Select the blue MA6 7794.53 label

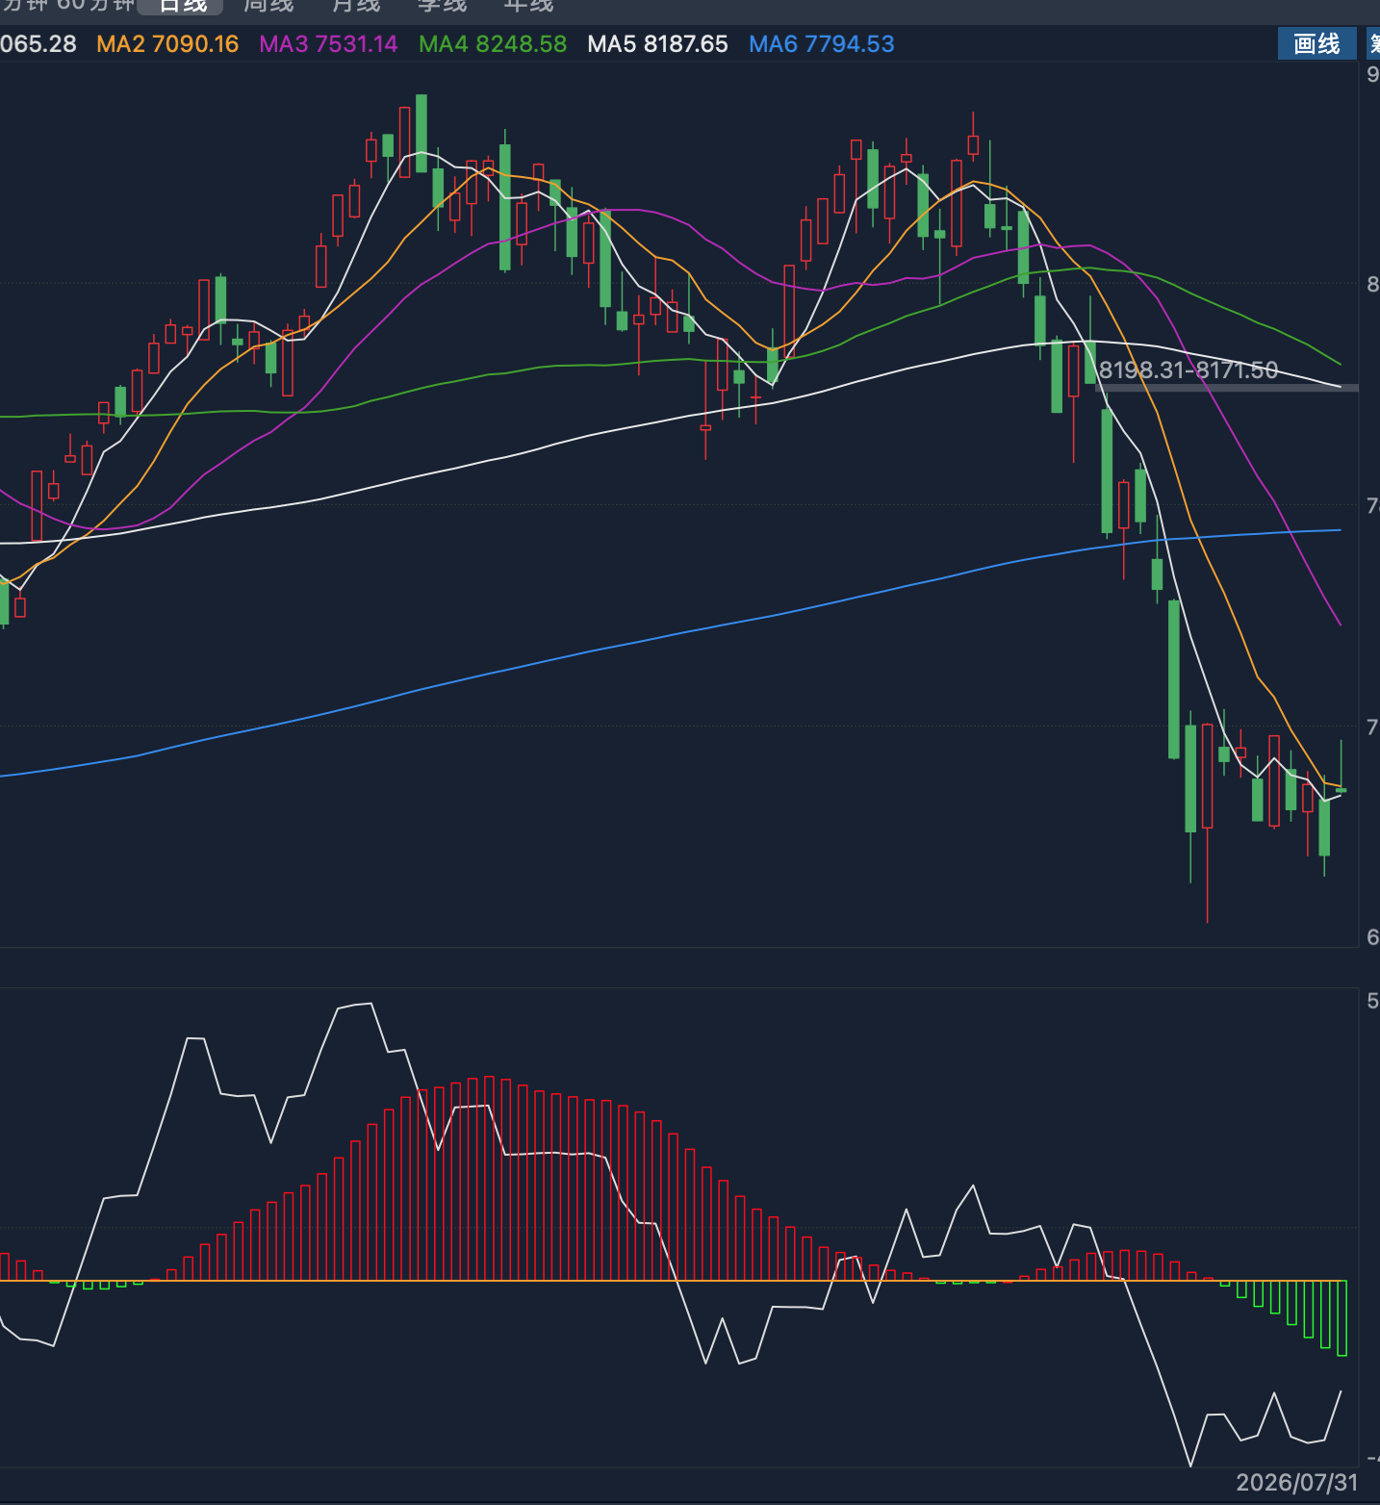pos(821,44)
